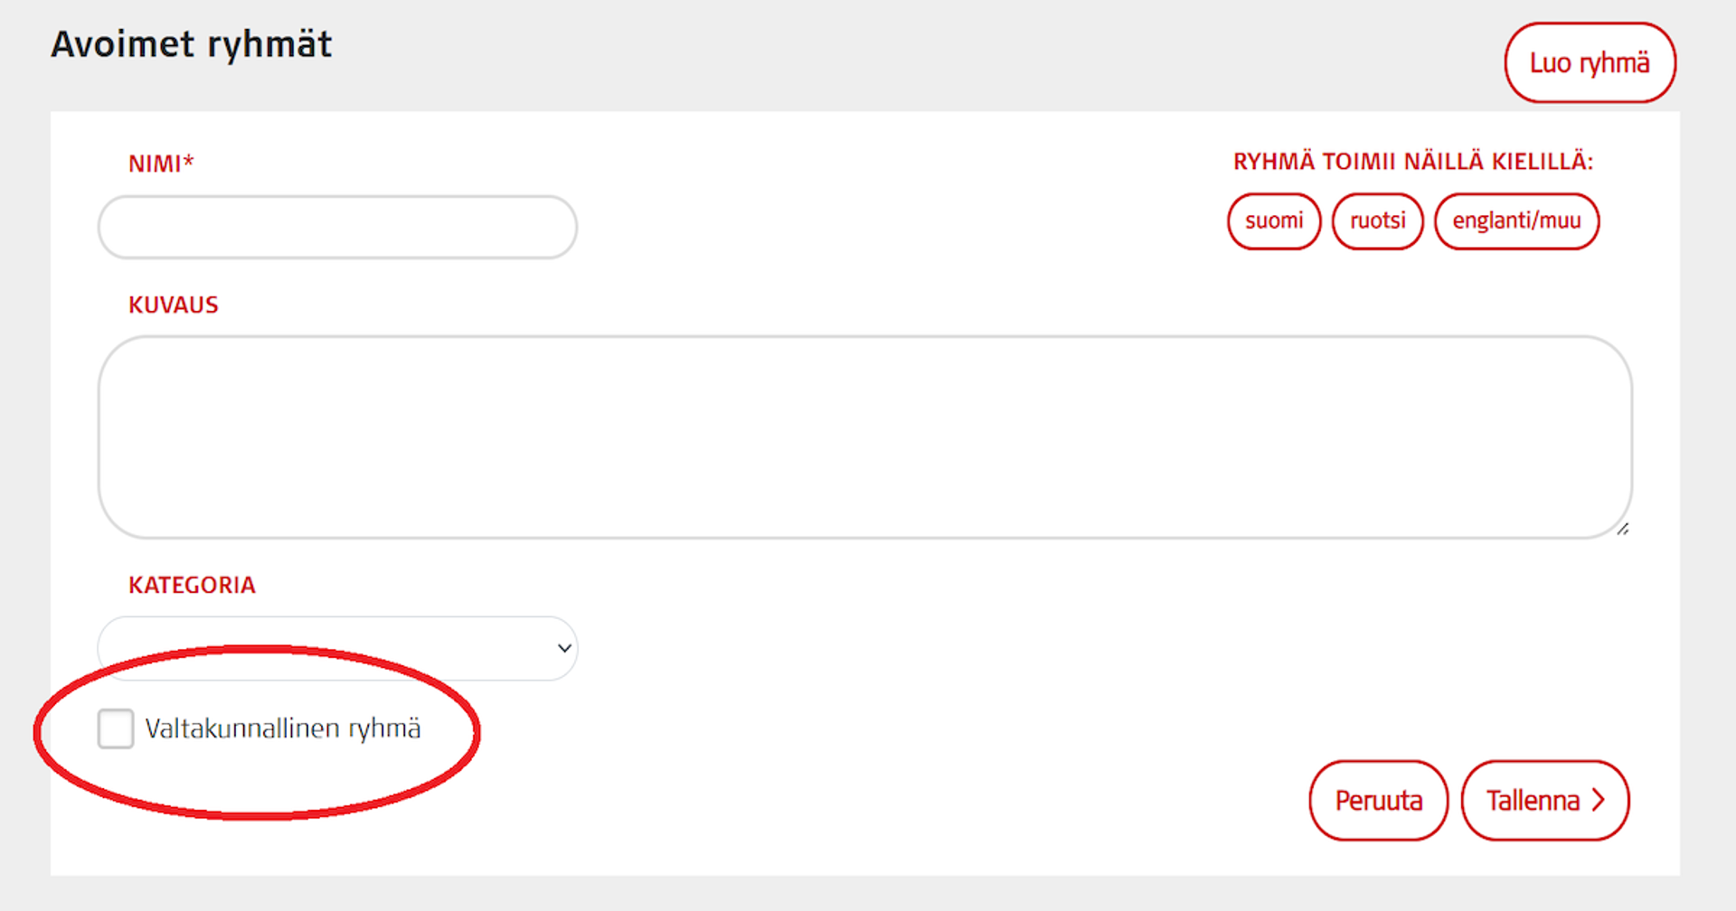Click the NIMI field label

(155, 164)
